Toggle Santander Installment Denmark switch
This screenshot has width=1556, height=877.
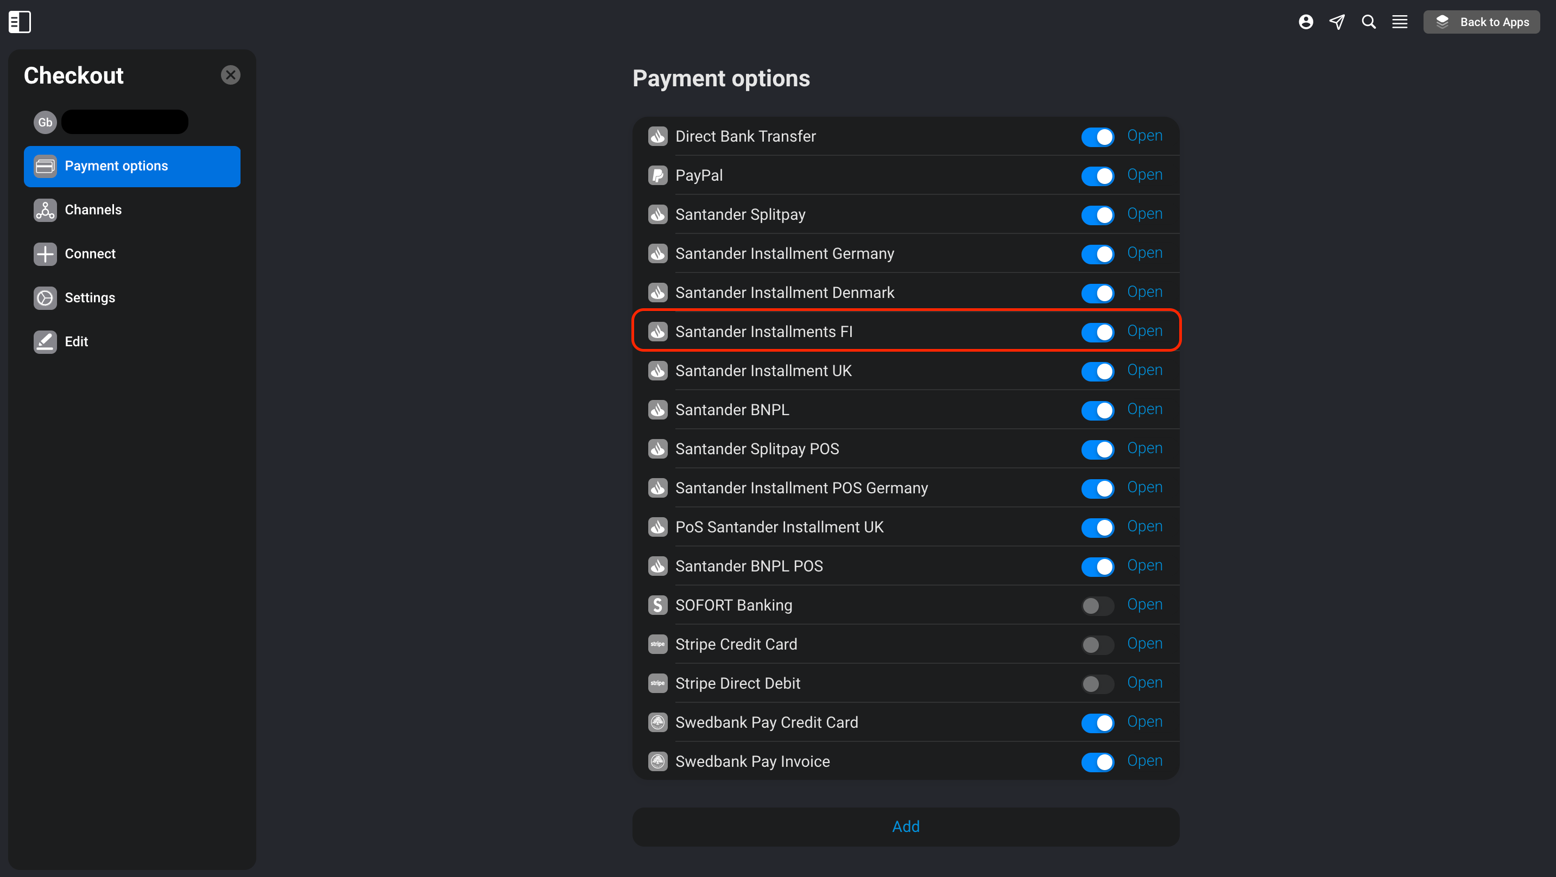coord(1098,294)
